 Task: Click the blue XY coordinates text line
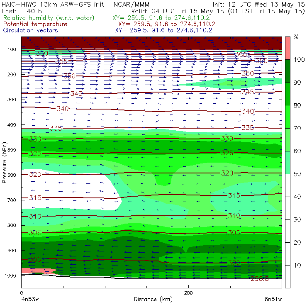click(x=163, y=30)
